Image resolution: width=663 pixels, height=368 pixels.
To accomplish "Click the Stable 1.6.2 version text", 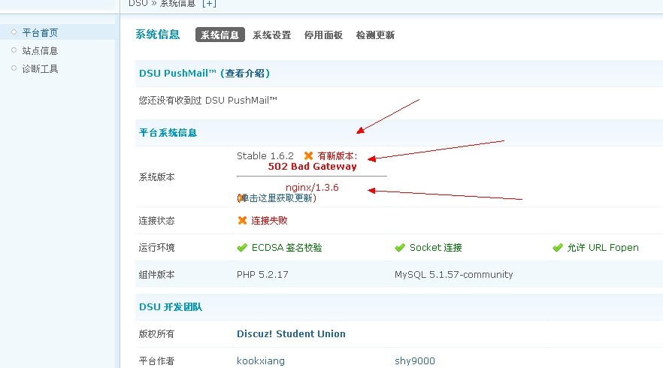I will [265, 156].
